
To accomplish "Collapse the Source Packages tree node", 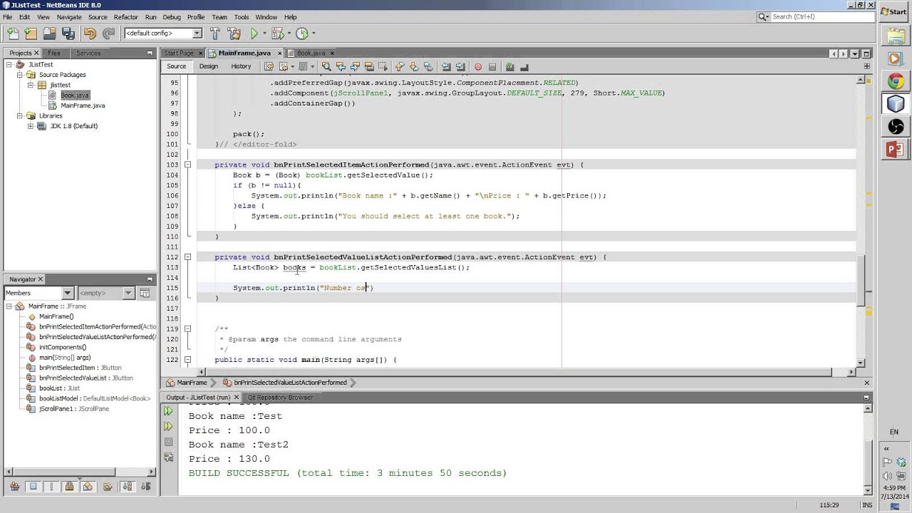I will [x=21, y=75].
